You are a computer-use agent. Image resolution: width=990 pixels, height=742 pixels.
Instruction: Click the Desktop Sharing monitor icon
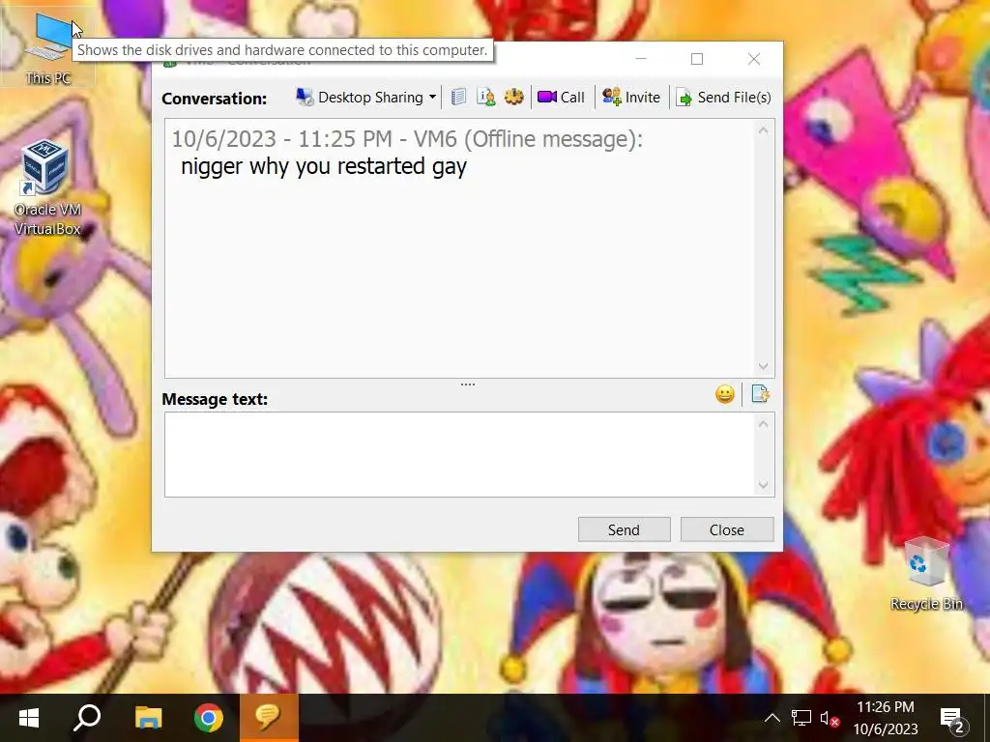pos(305,98)
